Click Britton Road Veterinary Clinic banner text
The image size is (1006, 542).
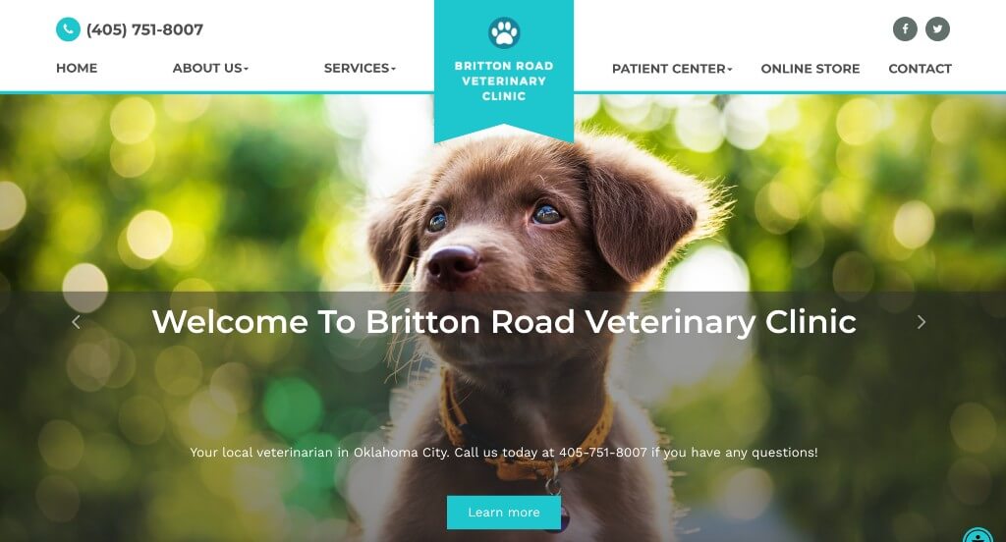(x=504, y=81)
